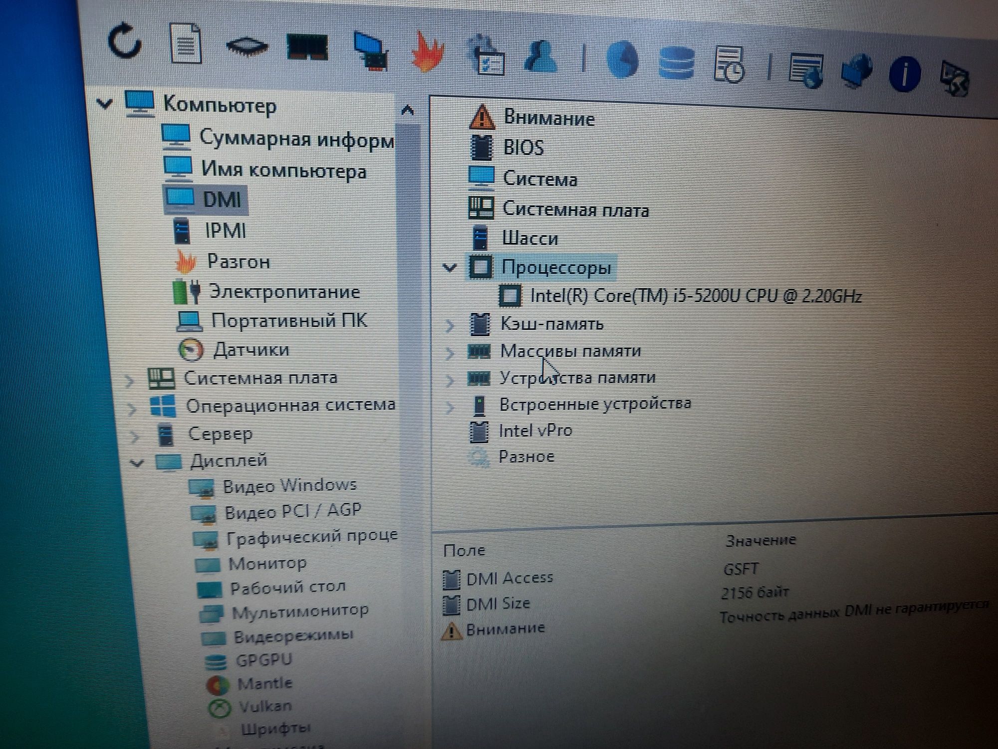Image resolution: width=998 pixels, height=749 pixels.
Task: Select the DMI tree item
Action: (x=205, y=199)
